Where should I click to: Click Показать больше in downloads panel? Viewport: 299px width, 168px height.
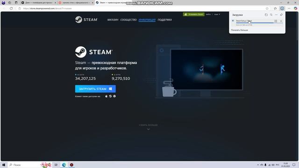tap(239, 30)
